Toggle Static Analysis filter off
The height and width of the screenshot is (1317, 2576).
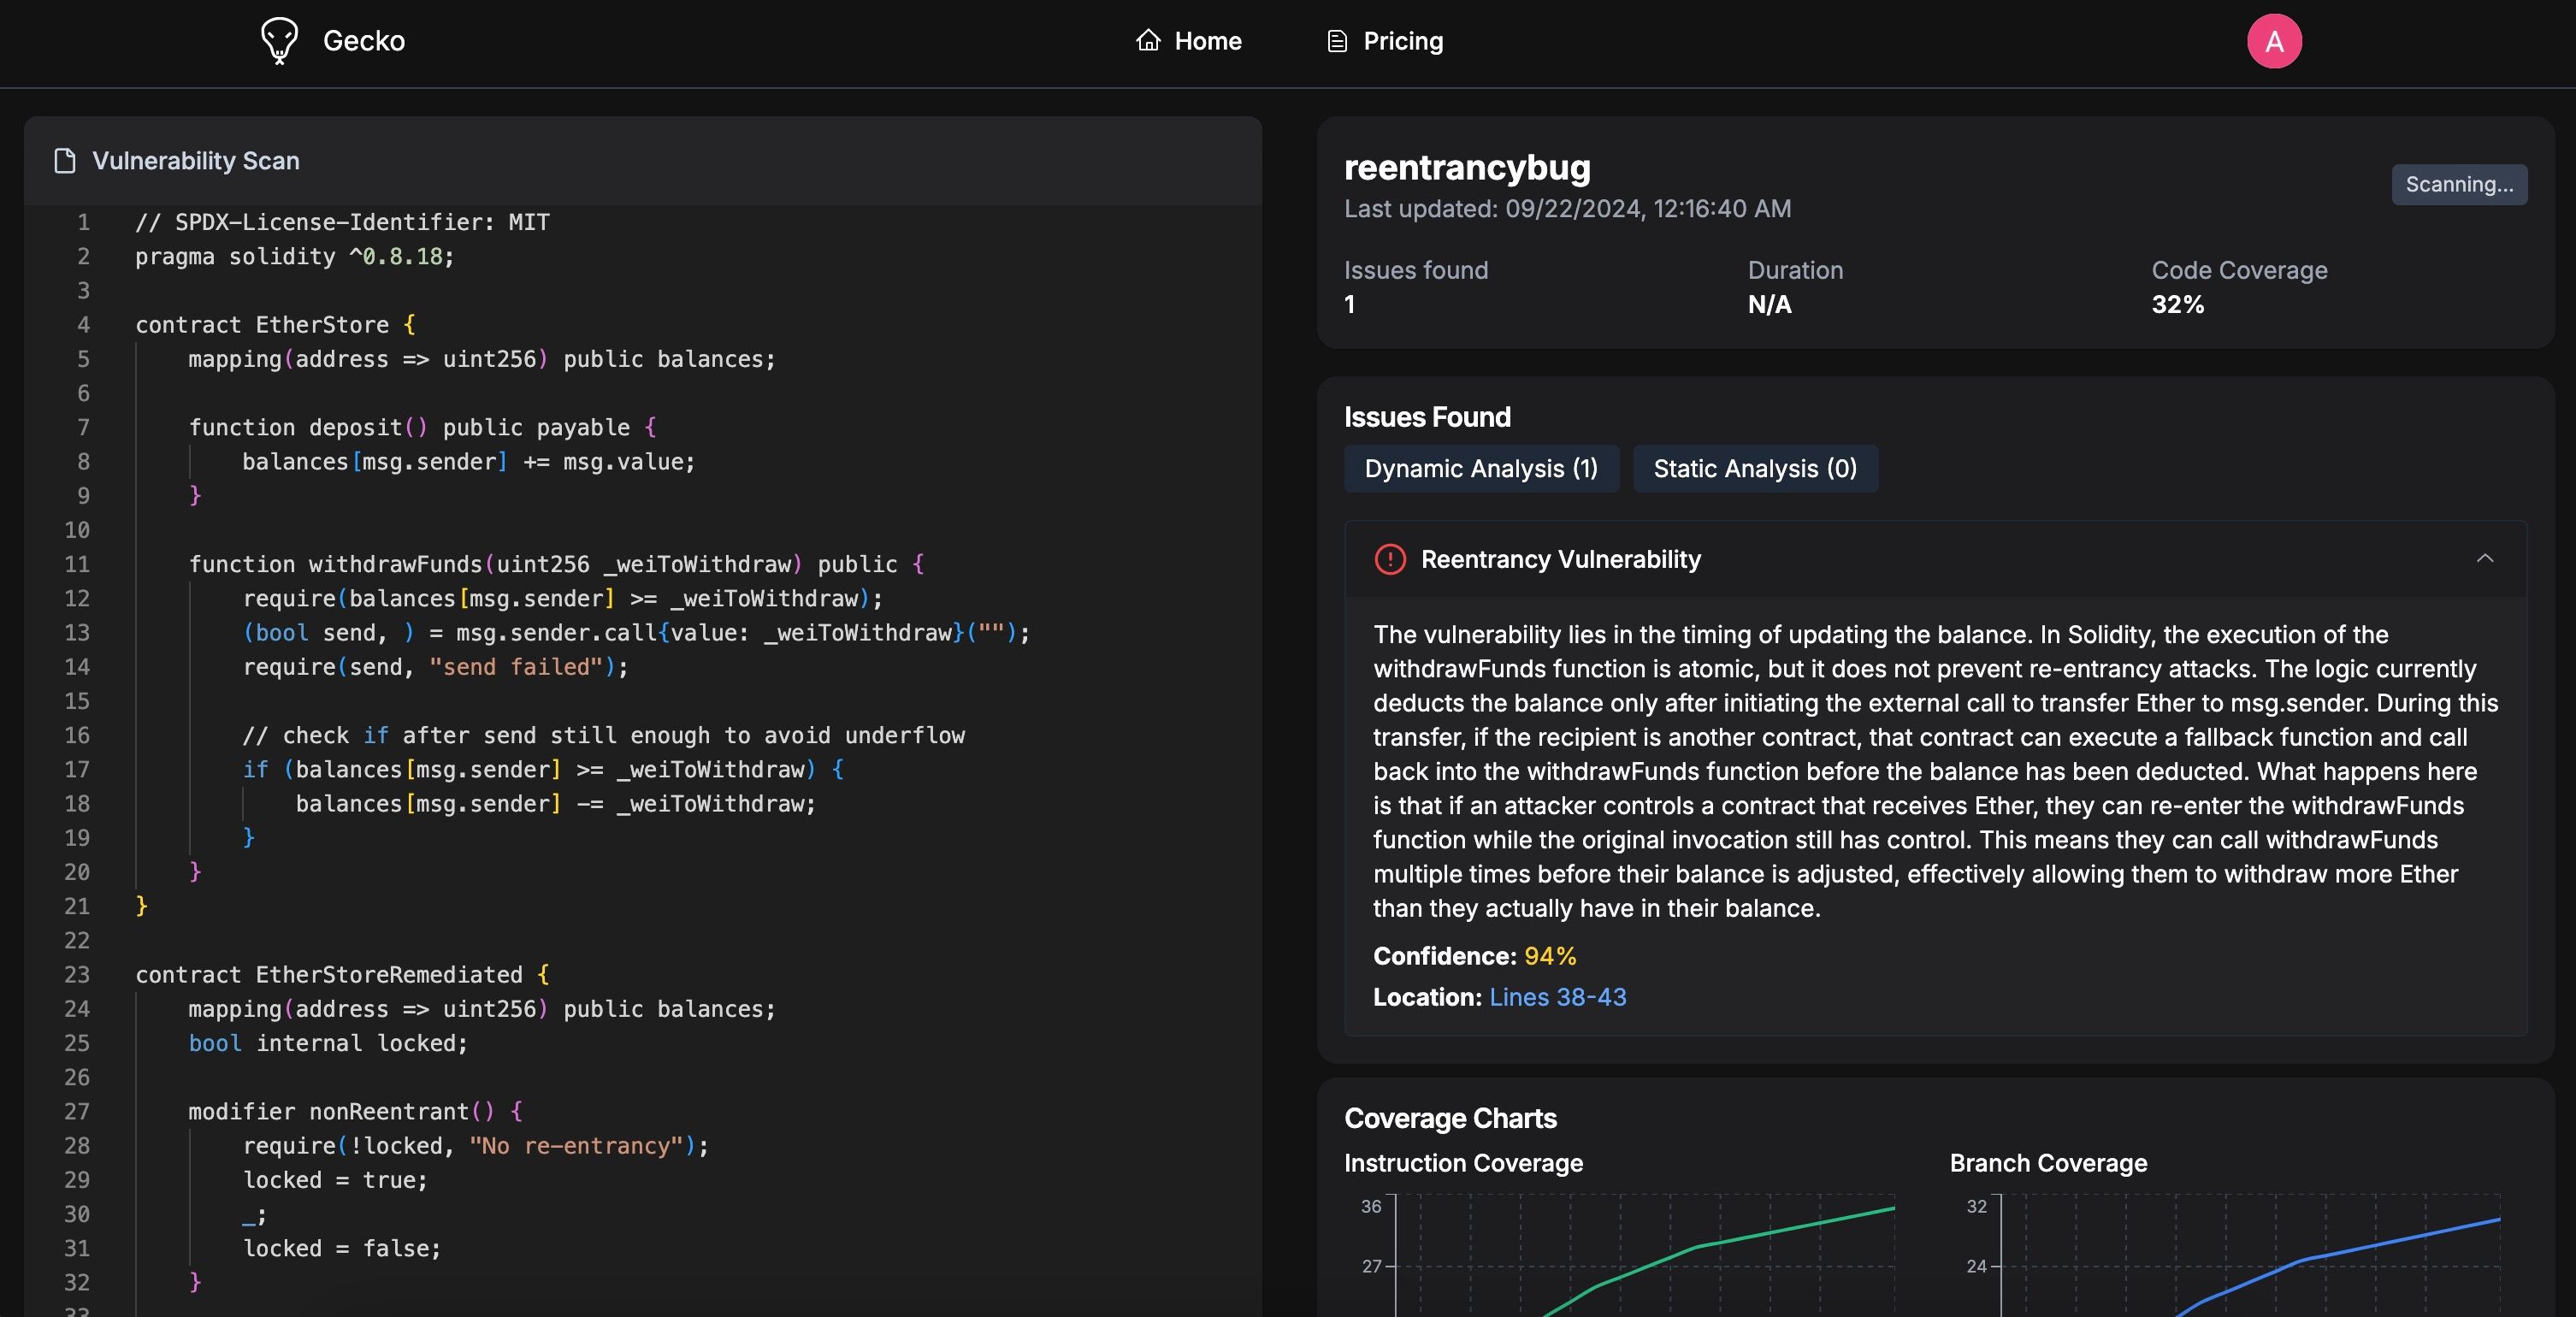(x=1755, y=467)
